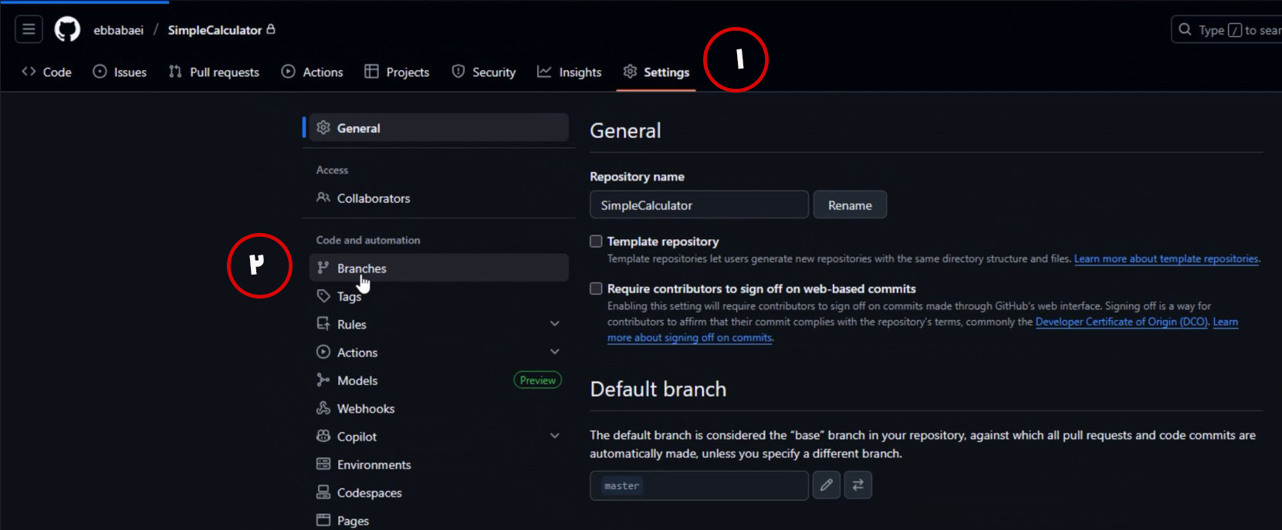
Task: Expand the Rules section chevron
Action: coord(554,324)
